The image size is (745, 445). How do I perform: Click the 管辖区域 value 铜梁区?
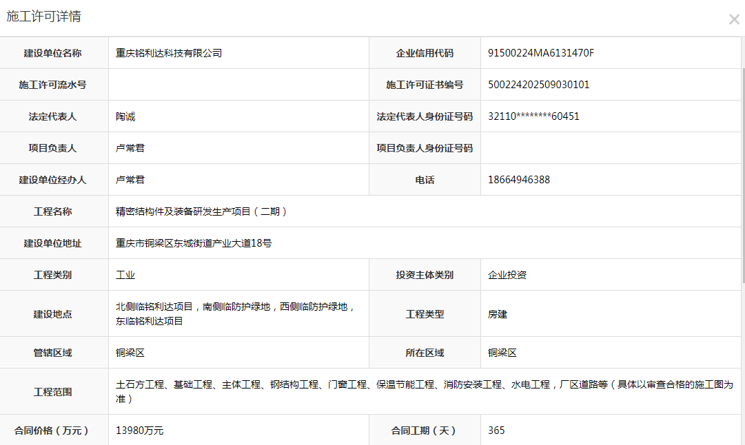click(x=130, y=353)
